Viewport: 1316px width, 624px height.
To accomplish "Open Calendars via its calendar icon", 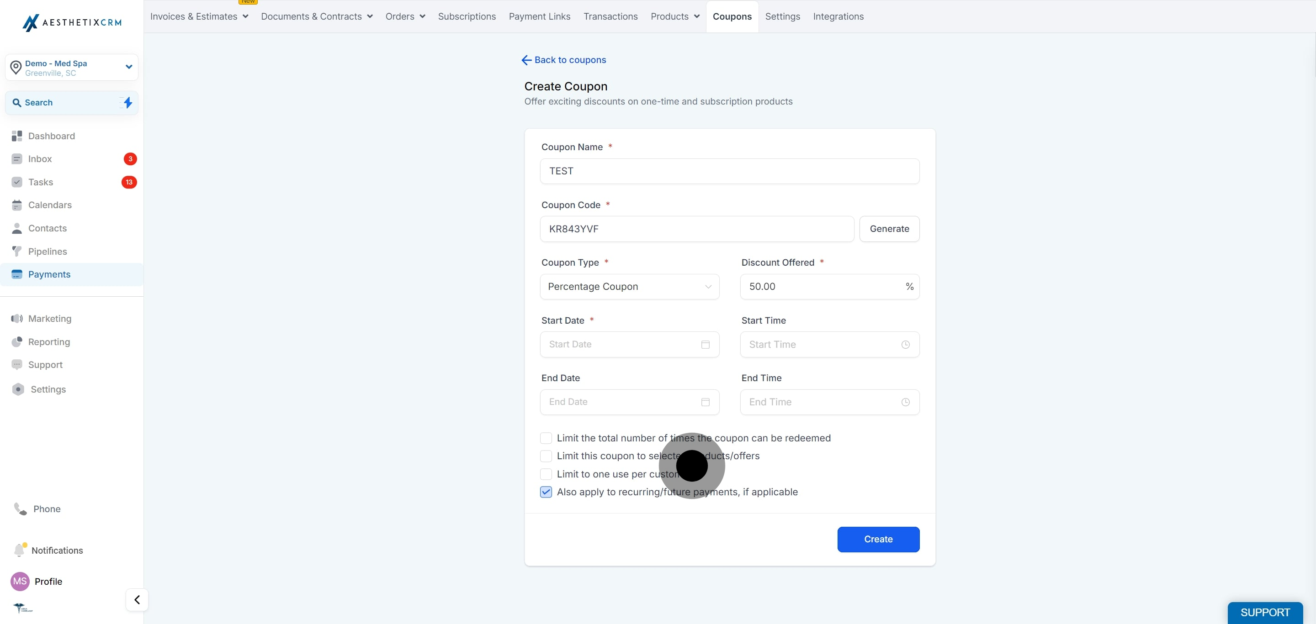I will tap(17, 205).
